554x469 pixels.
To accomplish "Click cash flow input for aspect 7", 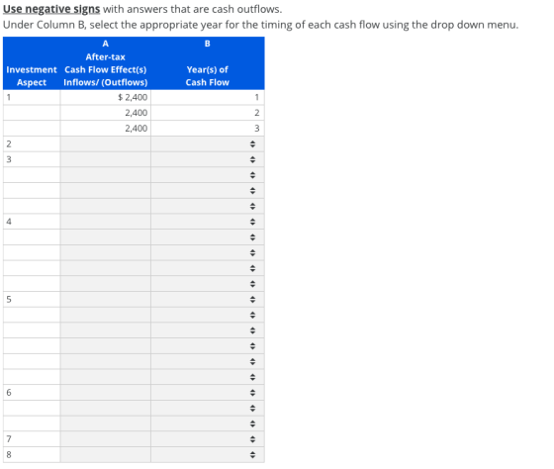I will pos(106,439).
